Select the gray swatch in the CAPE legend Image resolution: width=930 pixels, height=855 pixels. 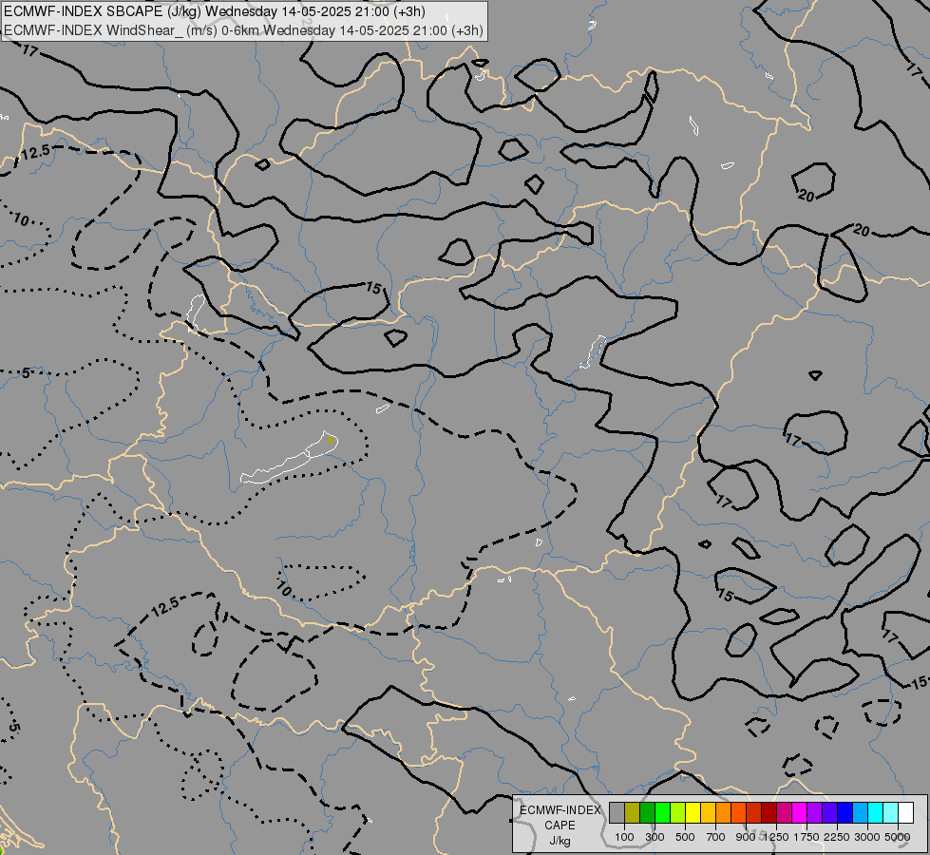tap(617, 812)
